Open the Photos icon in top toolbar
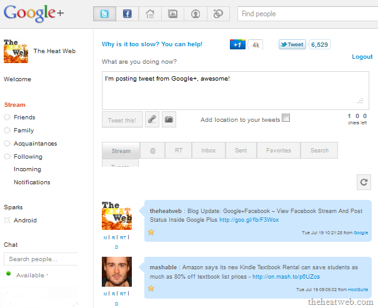The height and width of the screenshot is (308, 378). 172,14
